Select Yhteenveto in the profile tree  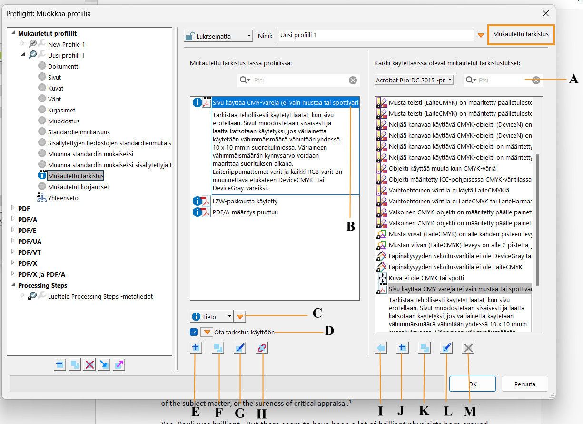(63, 198)
